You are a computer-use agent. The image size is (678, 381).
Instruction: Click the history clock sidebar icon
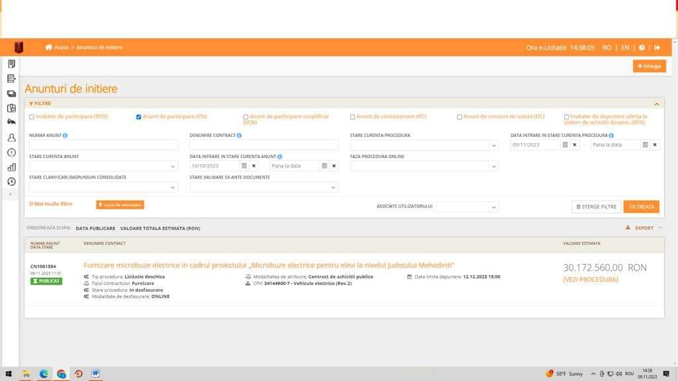[x=12, y=182]
